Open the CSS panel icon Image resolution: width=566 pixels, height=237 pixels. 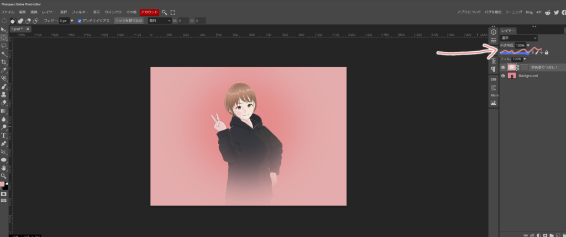point(494,79)
